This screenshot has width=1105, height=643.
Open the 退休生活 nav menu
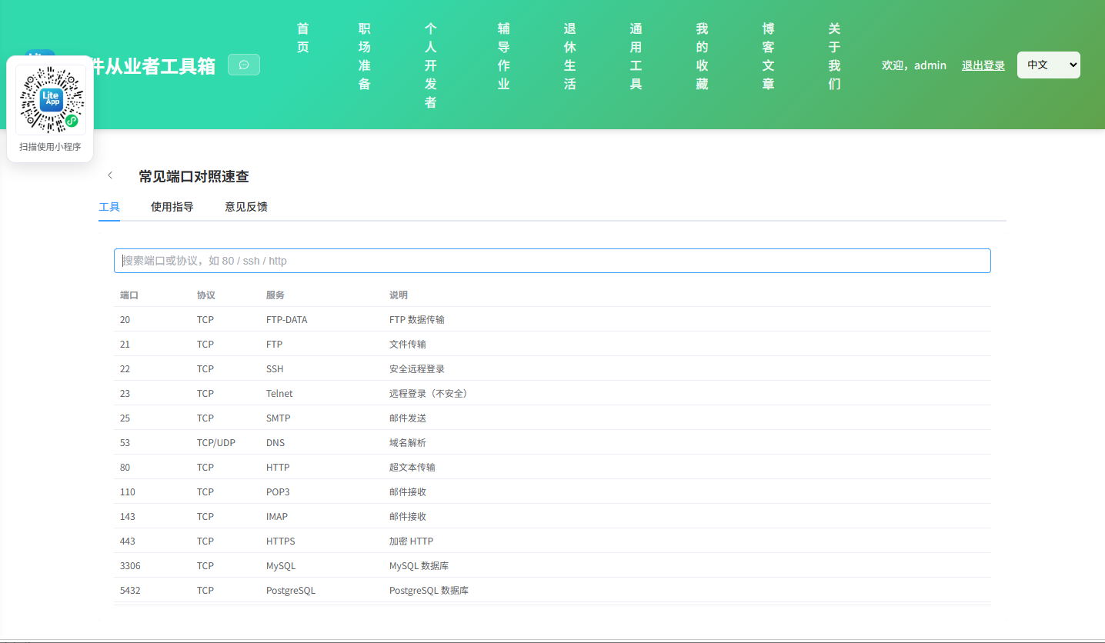pyautogui.click(x=570, y=56)
